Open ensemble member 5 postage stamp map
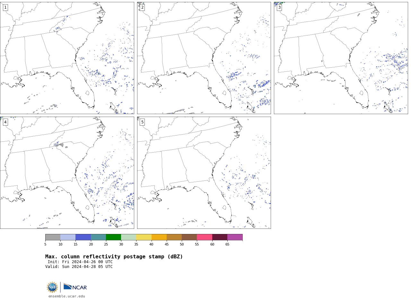Image resolution: width=411 pixels, height=300 pixels. pyautogui.click(x=204, y=173)
